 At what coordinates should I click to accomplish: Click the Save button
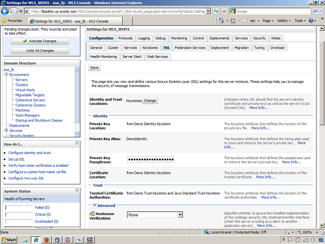pos(94,67)
